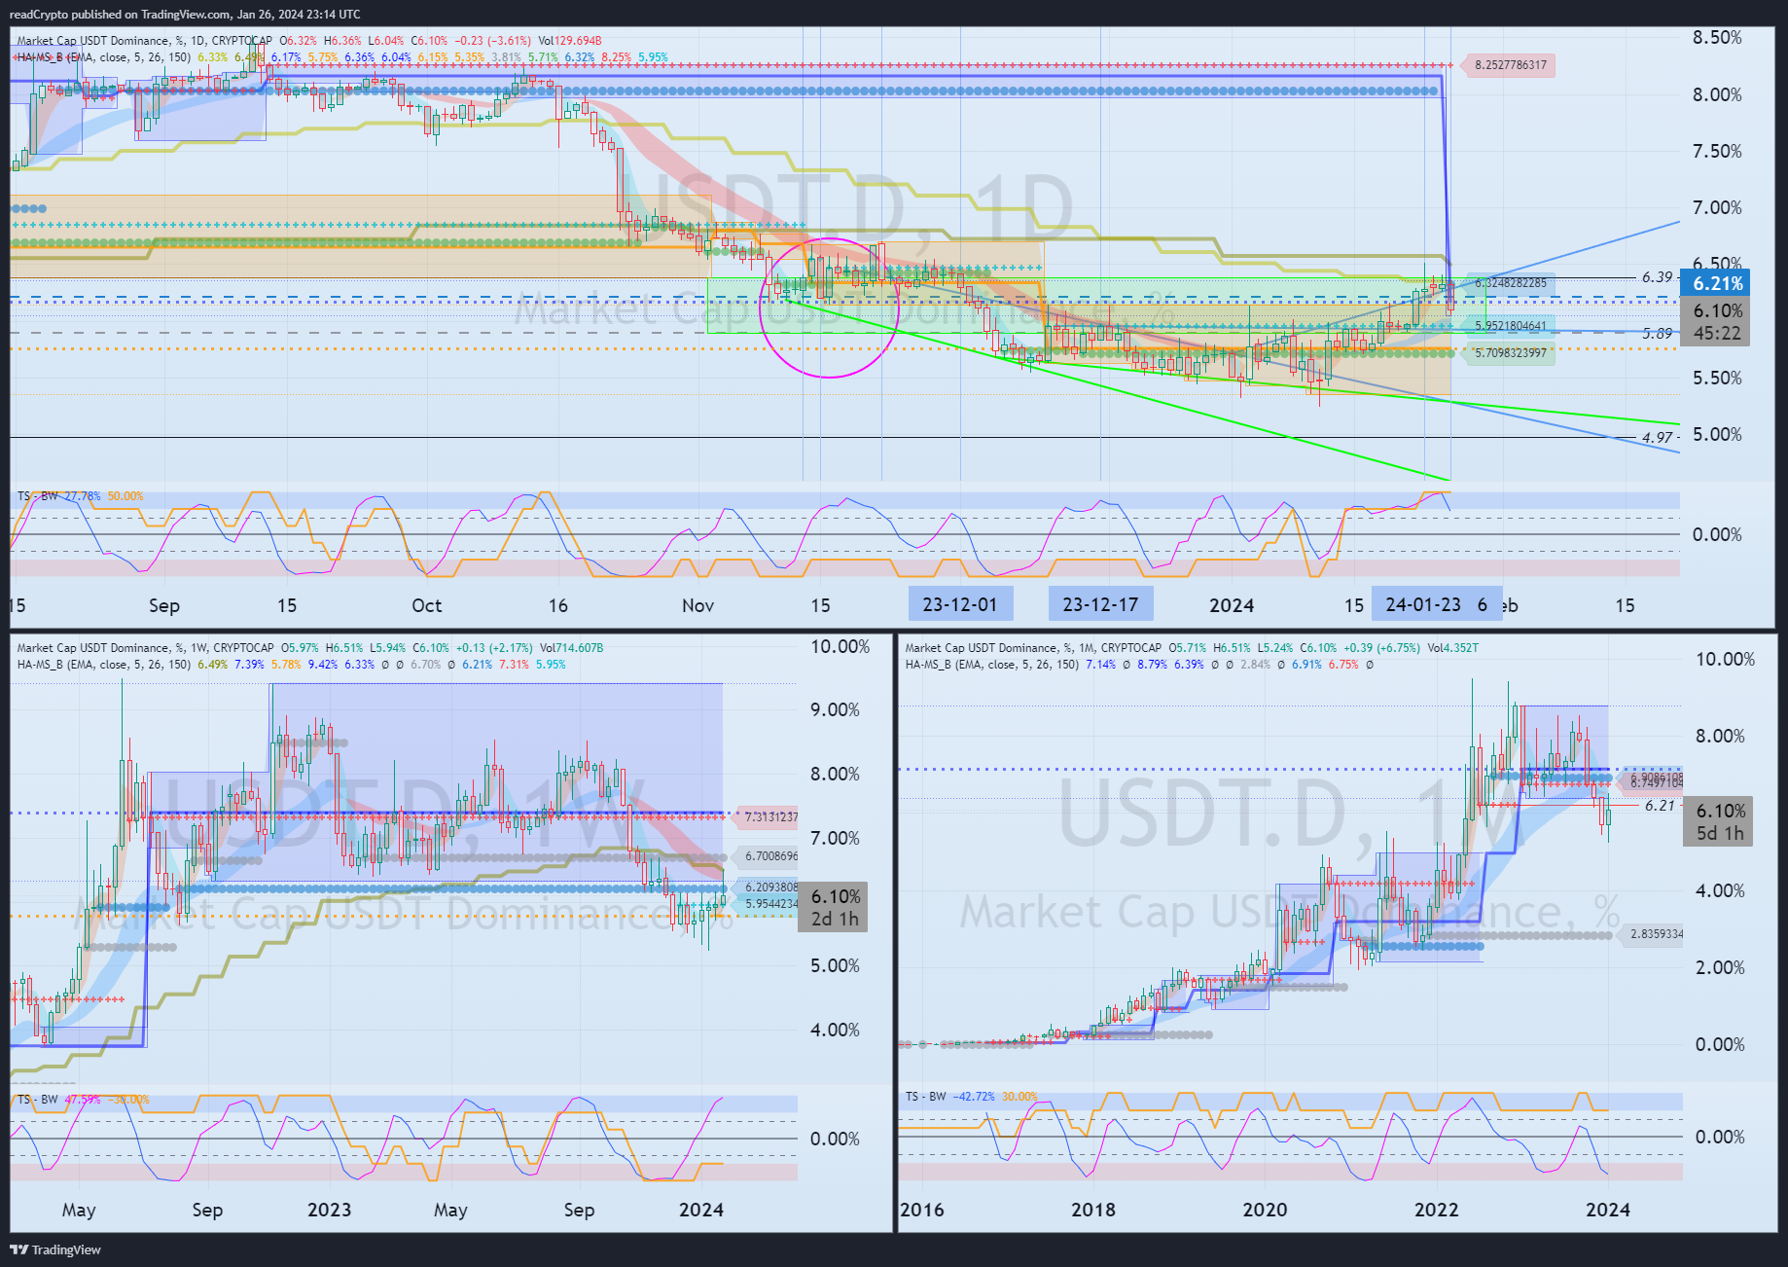The width and height of the screenshot is (1788, 1267).
Task: Click the 5.9544234 price label on the 1W chart
Action: 769,904
